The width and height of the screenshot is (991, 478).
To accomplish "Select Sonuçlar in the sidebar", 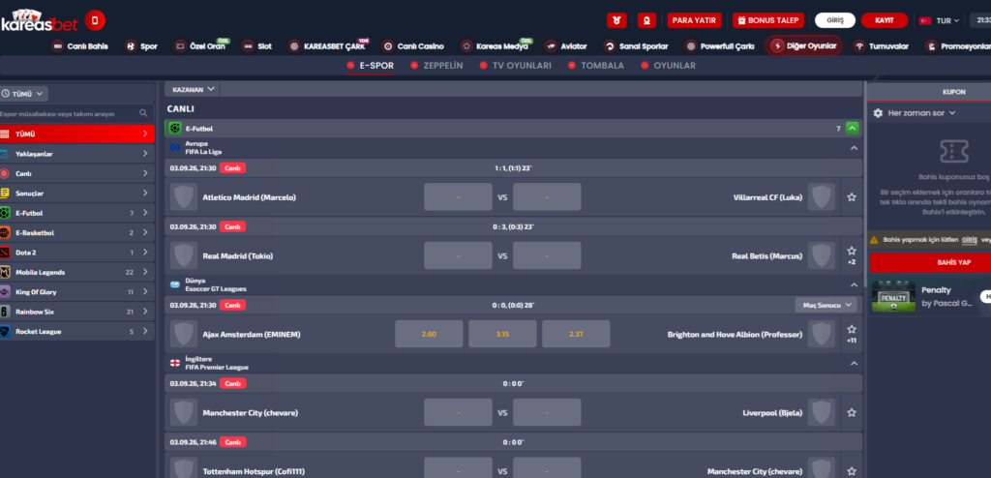I will [x=76, y=193].
